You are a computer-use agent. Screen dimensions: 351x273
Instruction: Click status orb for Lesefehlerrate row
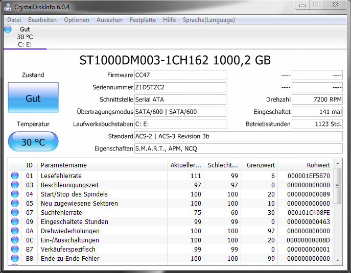click(15, 176)
